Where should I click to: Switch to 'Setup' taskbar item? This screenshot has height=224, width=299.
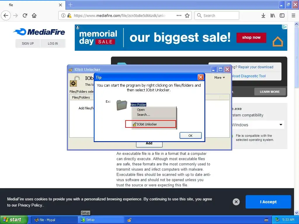tap(101, 220)
